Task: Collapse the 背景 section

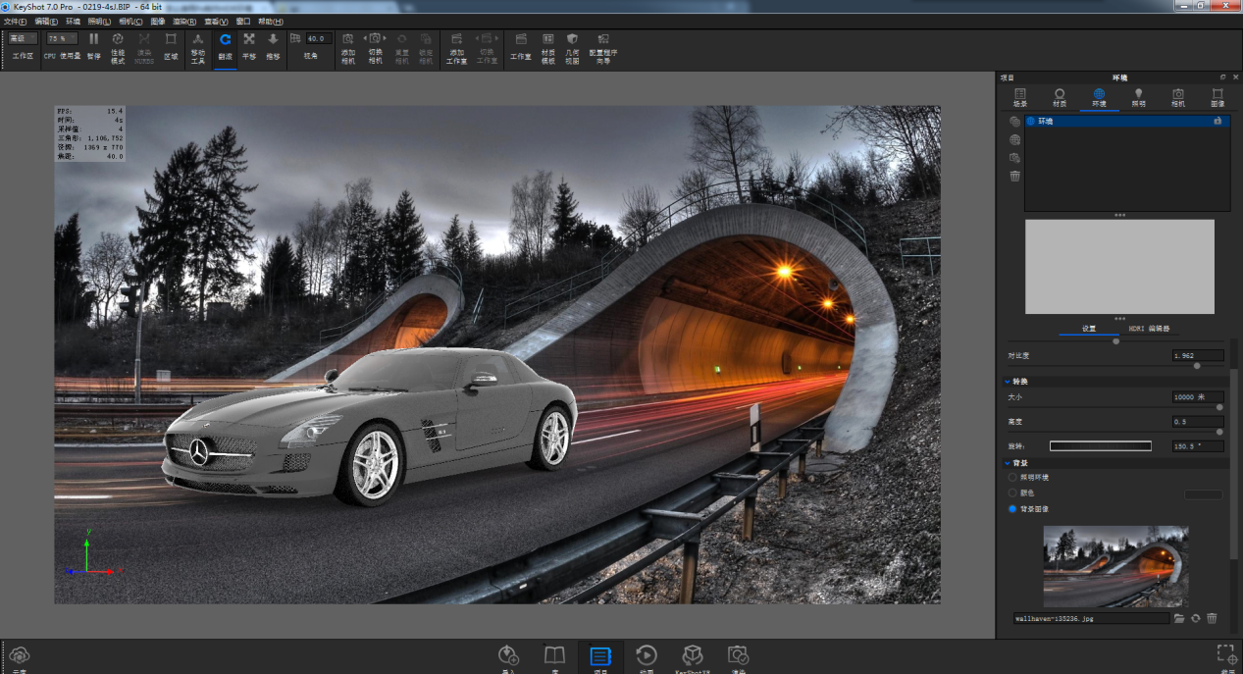Action: (1007, 462)
